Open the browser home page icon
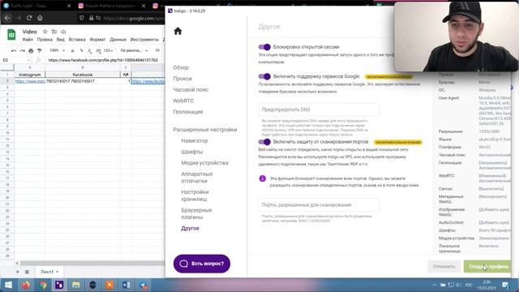Image resolution: width=519 pixels, height=292 pixels. [40, 18]
